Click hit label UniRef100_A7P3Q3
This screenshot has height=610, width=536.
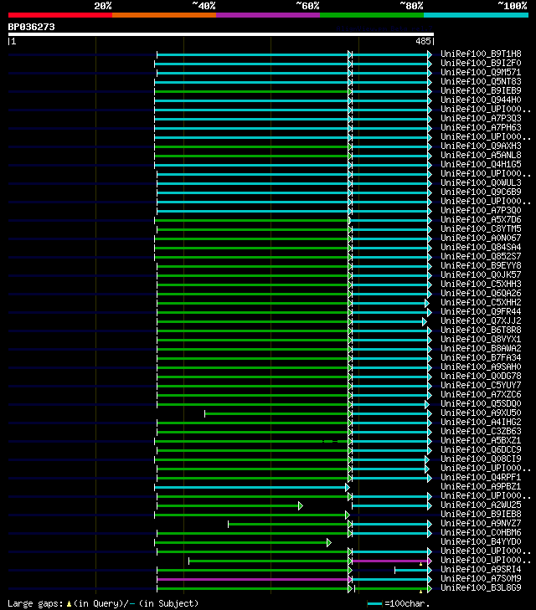pyautogui.click(x=481, y=118)
